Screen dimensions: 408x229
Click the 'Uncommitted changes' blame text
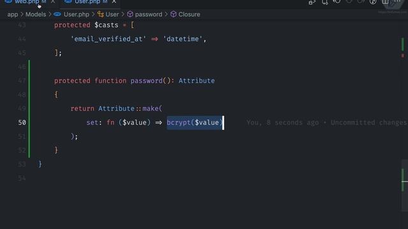coord(368,122)
